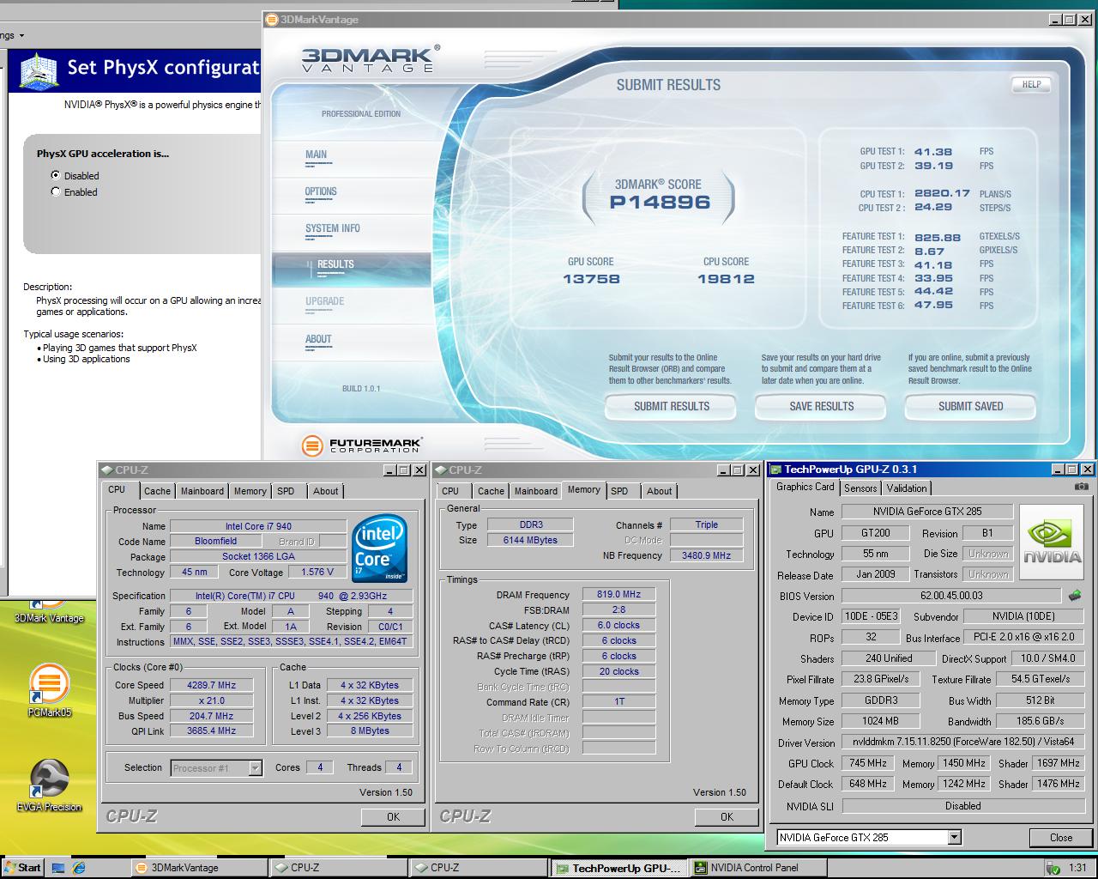Click the GPU TEST 1 value 41.38
The width and height of the screenshot is (1098, 879).
[x=933, y=152]
